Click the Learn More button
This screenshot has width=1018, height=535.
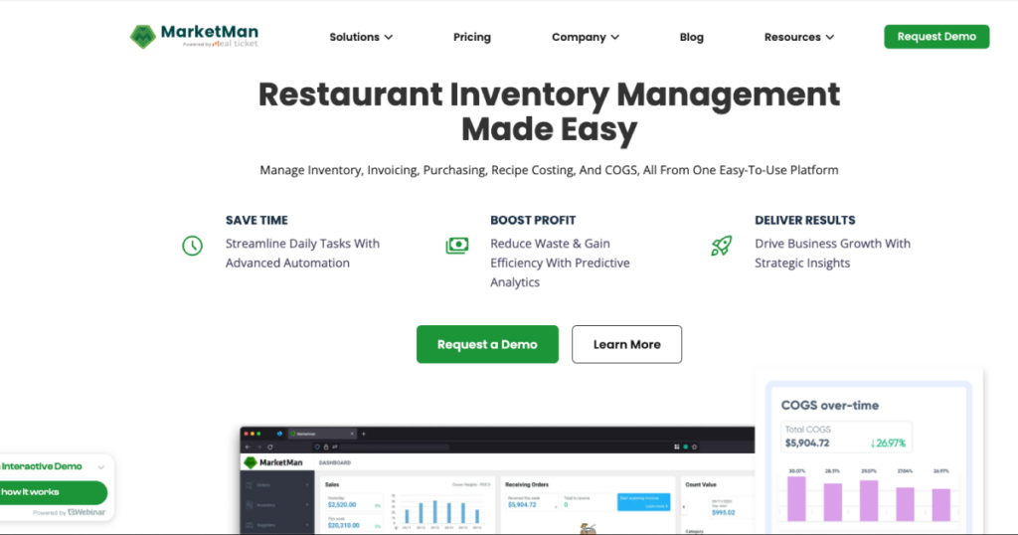click(x=626, y=344)
